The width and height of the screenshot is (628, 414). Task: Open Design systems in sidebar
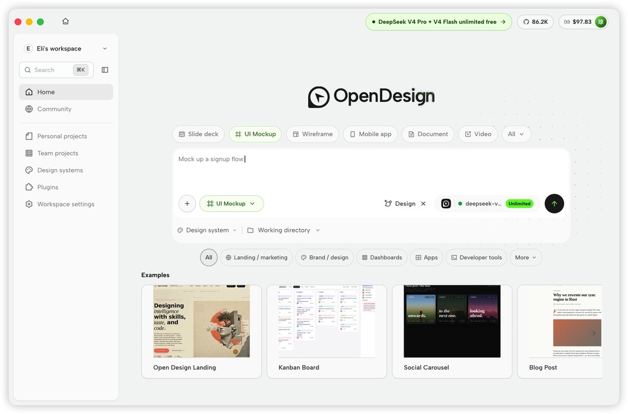click(66, 170)
